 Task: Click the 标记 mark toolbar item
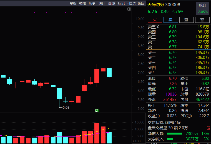[121, 4]
